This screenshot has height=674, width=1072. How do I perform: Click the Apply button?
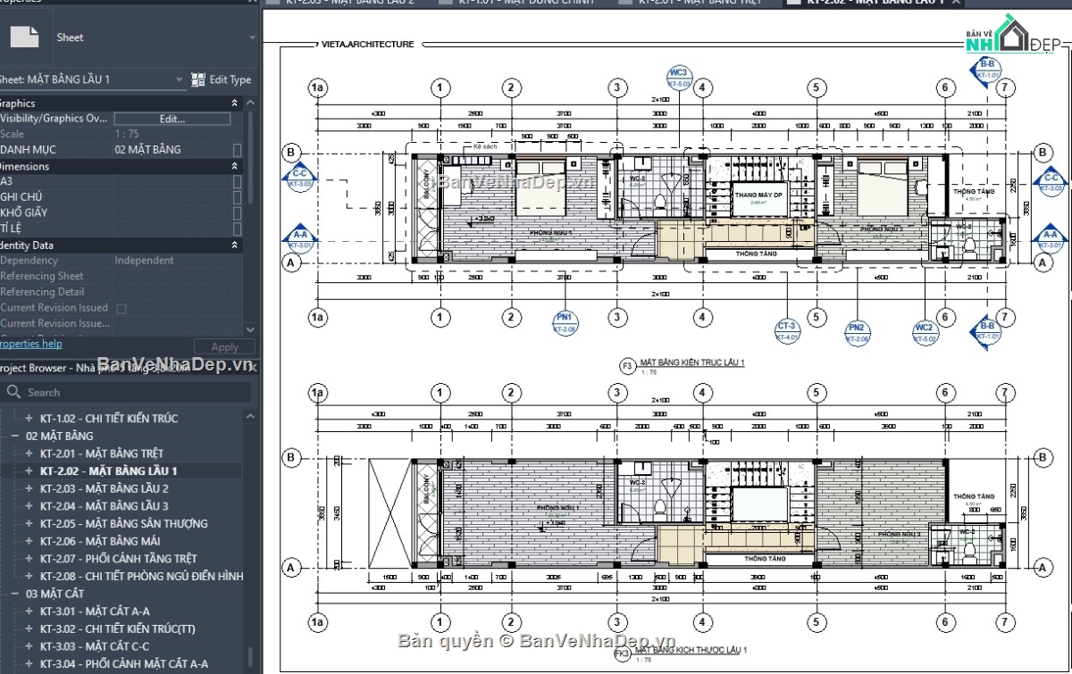(x=224, y=347)
